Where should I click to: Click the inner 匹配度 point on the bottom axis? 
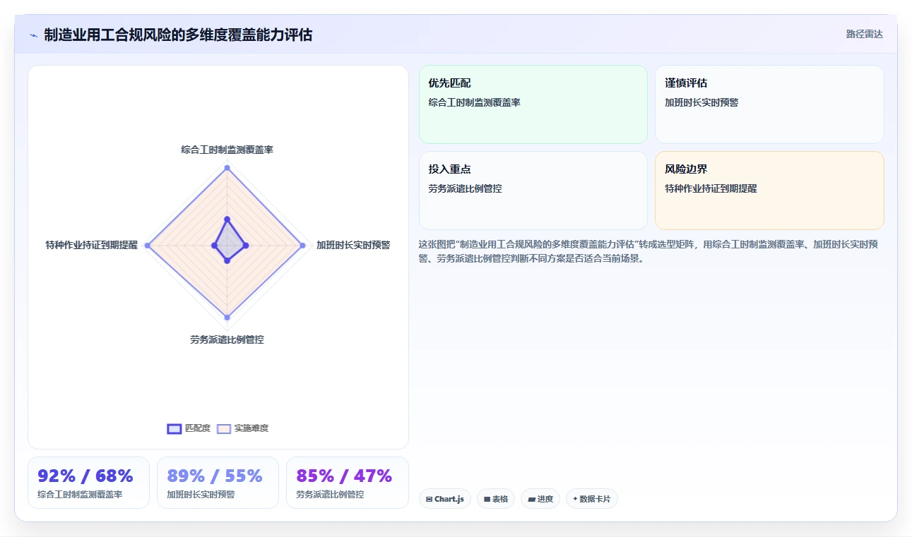point(227,260)
